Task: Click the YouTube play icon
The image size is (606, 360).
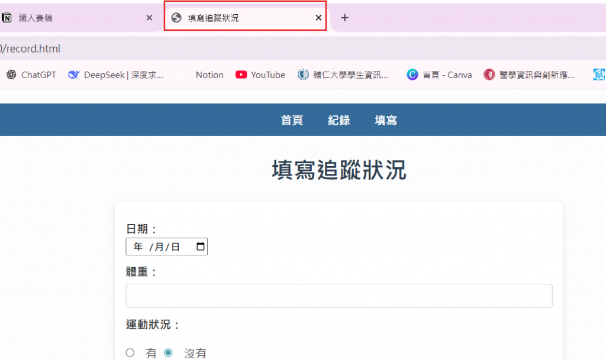Action: click(x=241, y=75)
